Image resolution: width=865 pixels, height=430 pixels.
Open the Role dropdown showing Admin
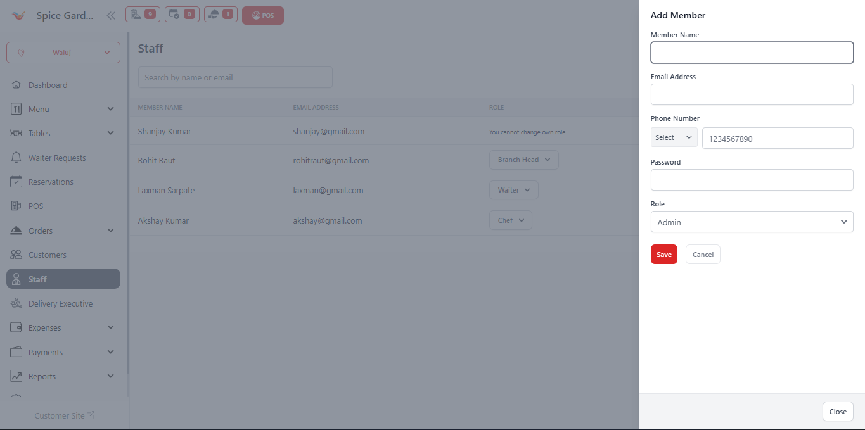752,222
